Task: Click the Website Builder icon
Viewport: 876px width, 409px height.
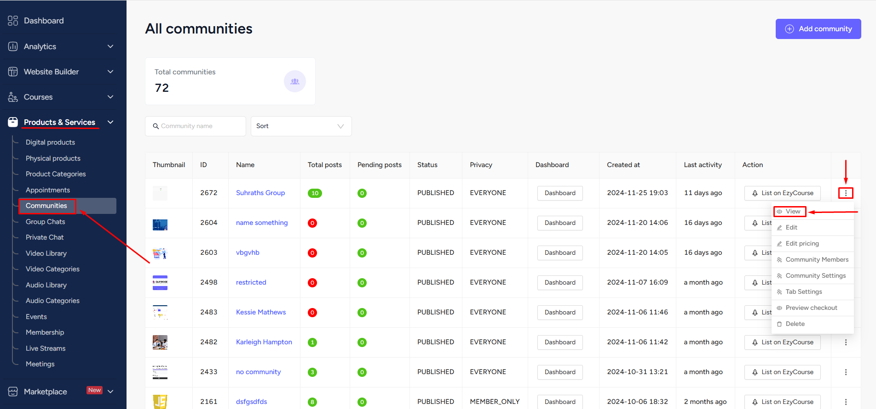Action: 13,72
